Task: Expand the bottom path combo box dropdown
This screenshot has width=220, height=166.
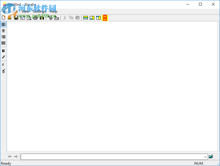Action: click(205, 157)
